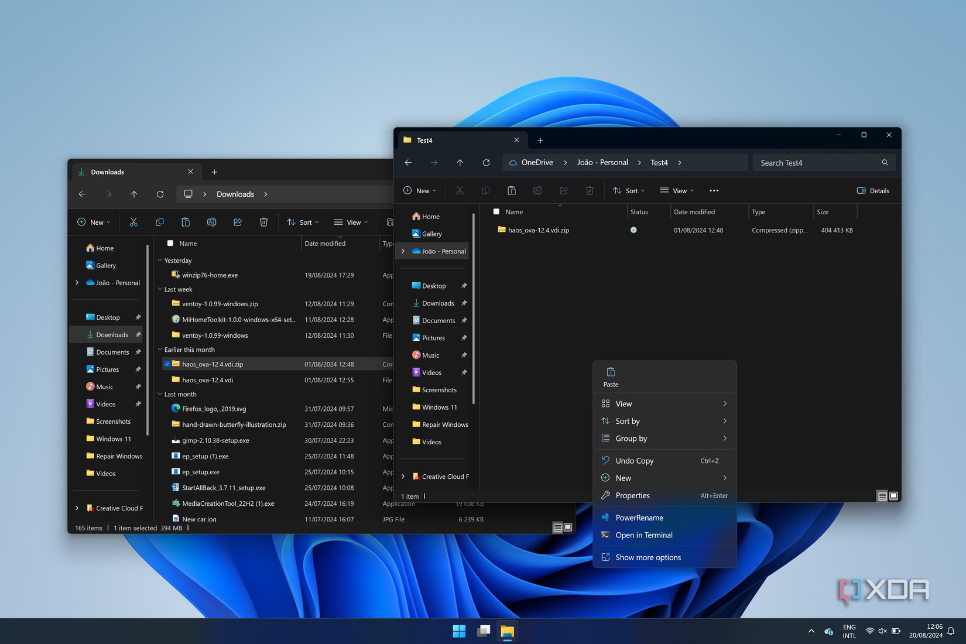Screen dimensions: 966x644
Task: Tick select-all checkbox in Test4 Name header
Action: pyautogui.click(x=496, y=211)
